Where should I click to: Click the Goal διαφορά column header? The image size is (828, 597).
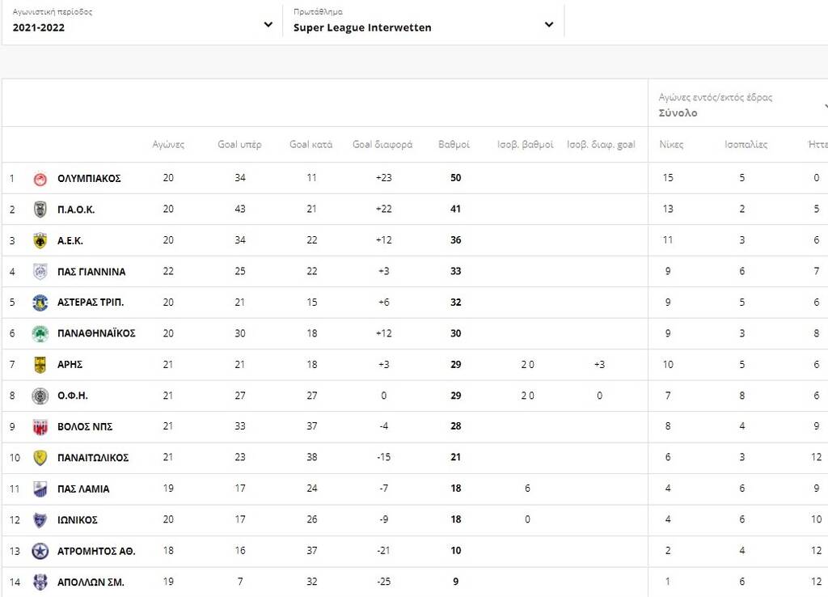point(382,144)
